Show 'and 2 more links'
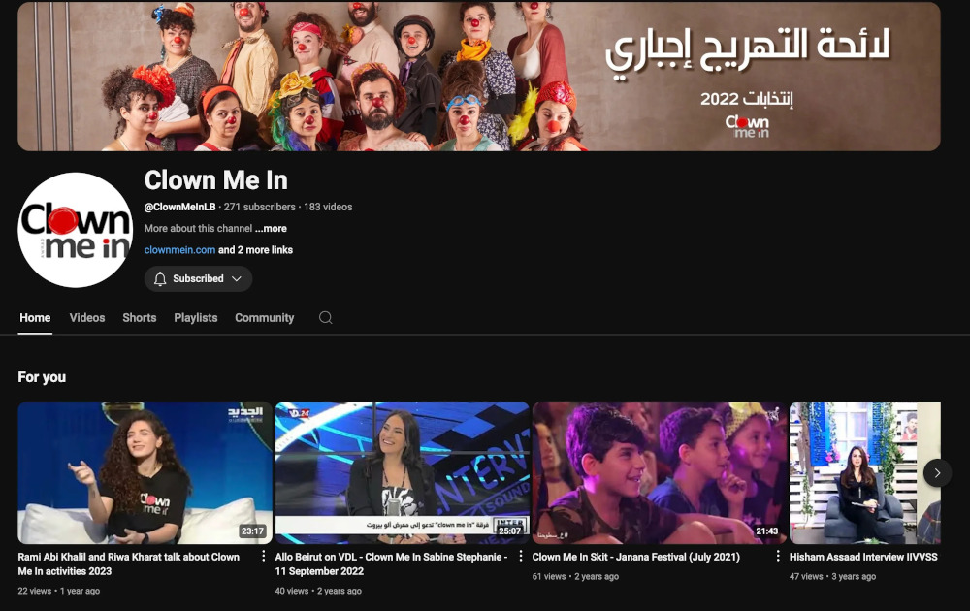The image size is (970, 611). (x=255, y=250)
